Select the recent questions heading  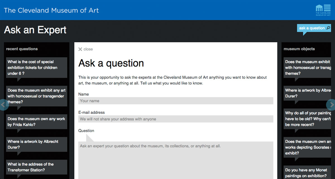22,49
